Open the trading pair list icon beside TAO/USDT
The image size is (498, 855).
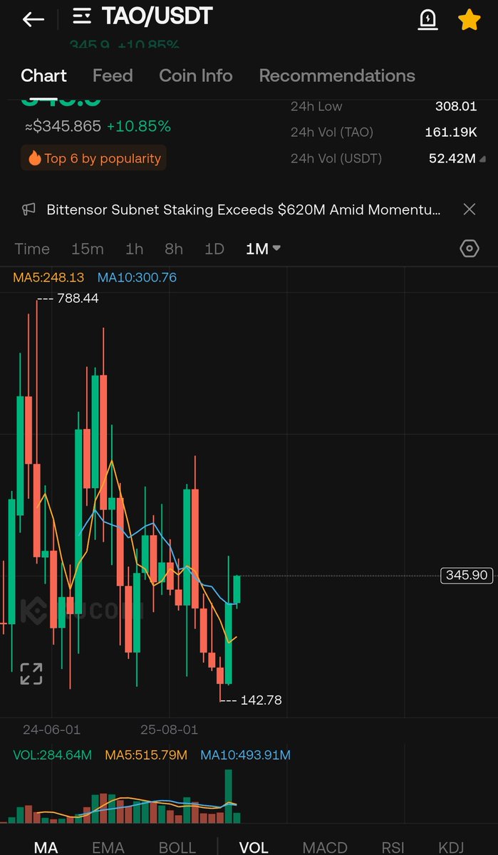pos(82,16)
